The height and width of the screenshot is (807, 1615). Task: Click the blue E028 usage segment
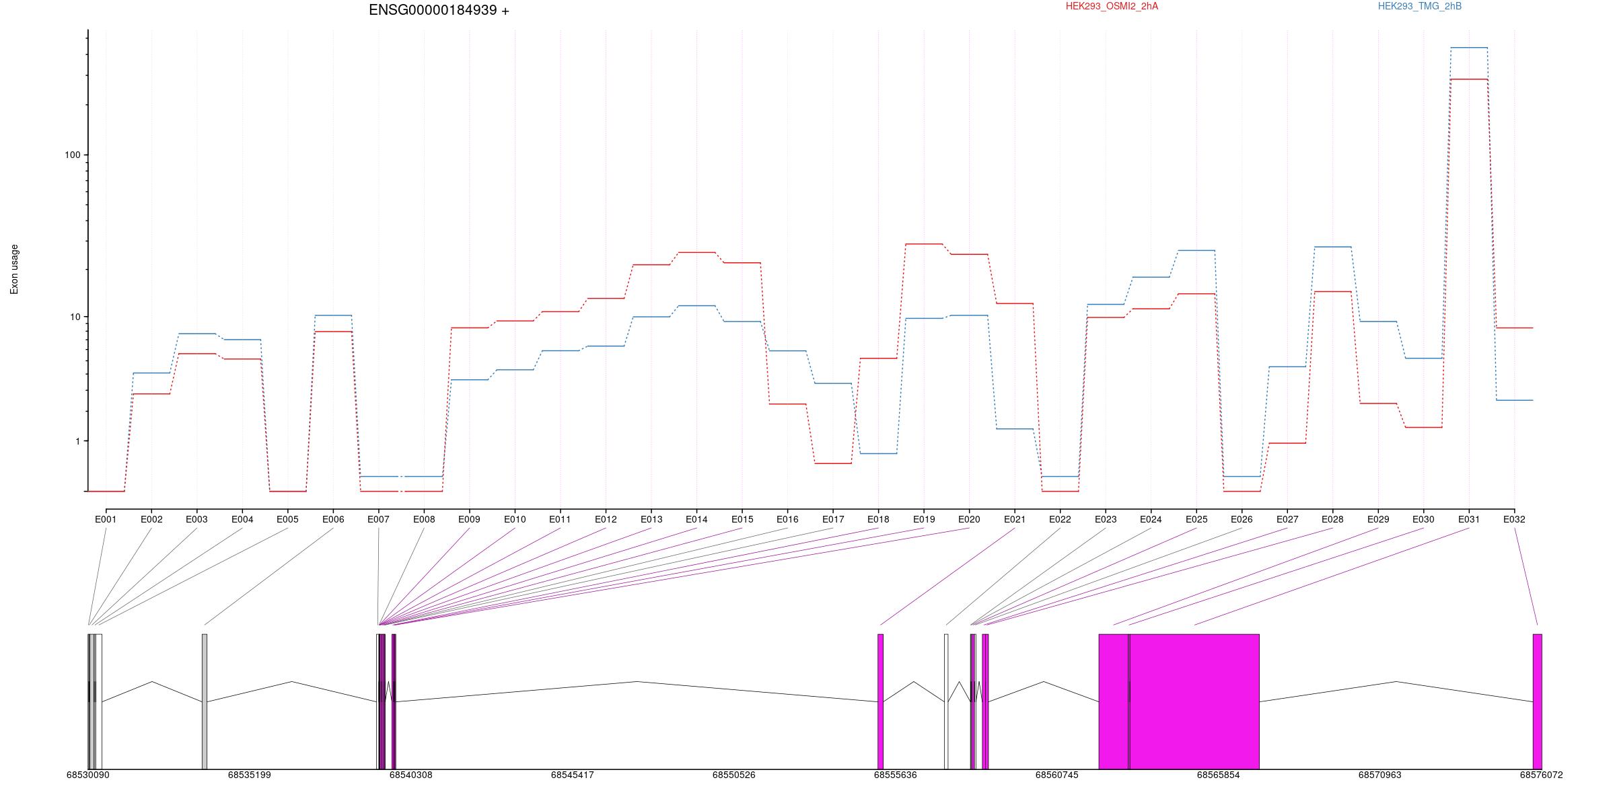1332,247
